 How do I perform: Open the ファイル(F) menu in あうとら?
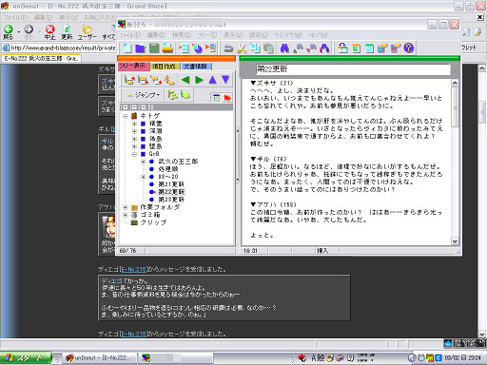[x=130, y=35]
